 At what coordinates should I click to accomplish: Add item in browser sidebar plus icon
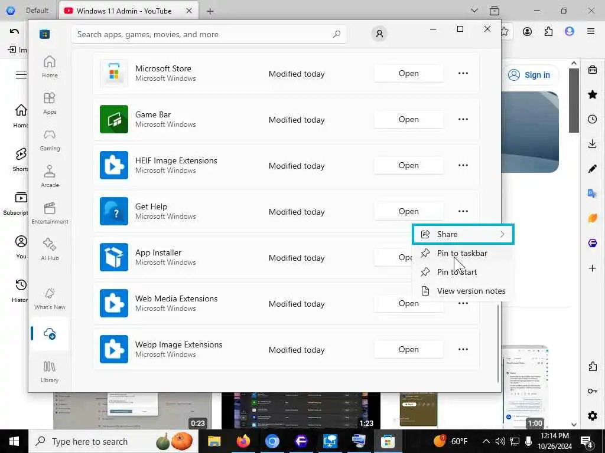click(592, 268)
